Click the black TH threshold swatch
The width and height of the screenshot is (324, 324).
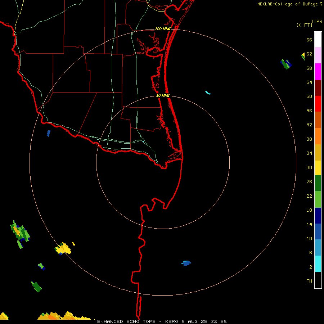[318, 280]
